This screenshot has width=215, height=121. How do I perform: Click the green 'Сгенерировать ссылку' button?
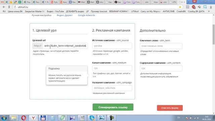(113, 107)
